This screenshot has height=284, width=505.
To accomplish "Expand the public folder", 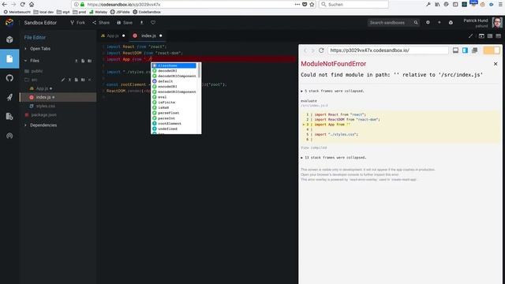I will [34, 71].
